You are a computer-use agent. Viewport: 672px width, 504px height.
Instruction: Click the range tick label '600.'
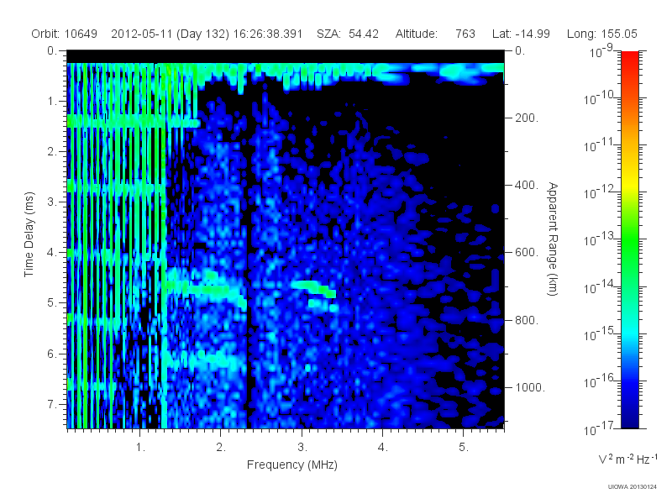click(x=527, y=253)
